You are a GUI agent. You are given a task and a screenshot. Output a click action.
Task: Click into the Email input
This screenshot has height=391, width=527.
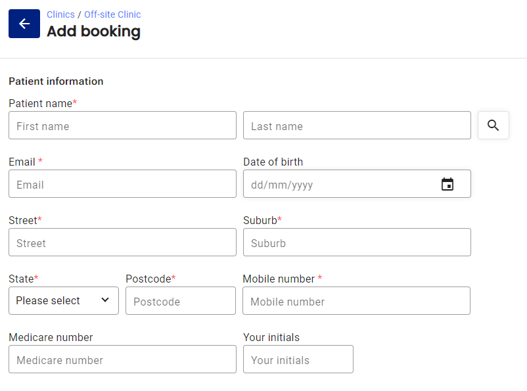pos(122,183)
